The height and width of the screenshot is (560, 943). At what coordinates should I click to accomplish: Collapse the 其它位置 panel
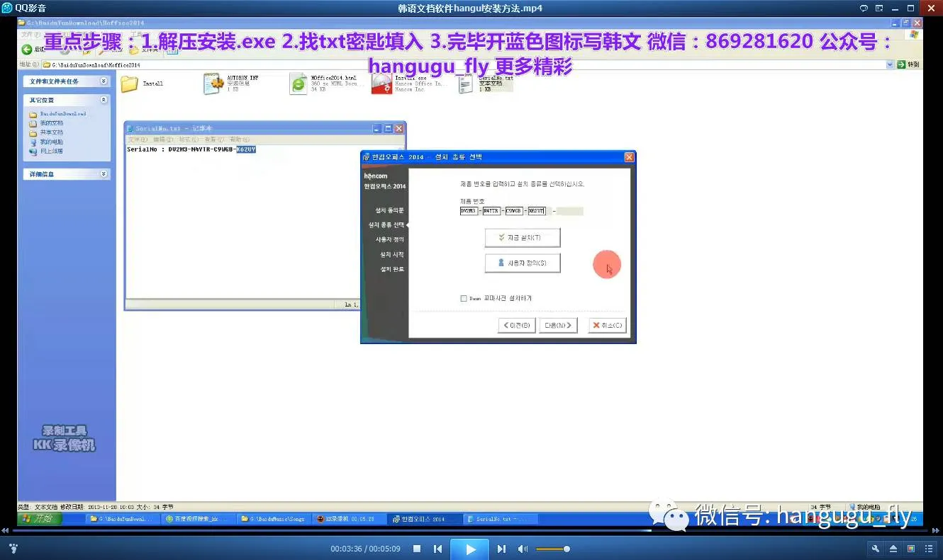click(104, 101)
